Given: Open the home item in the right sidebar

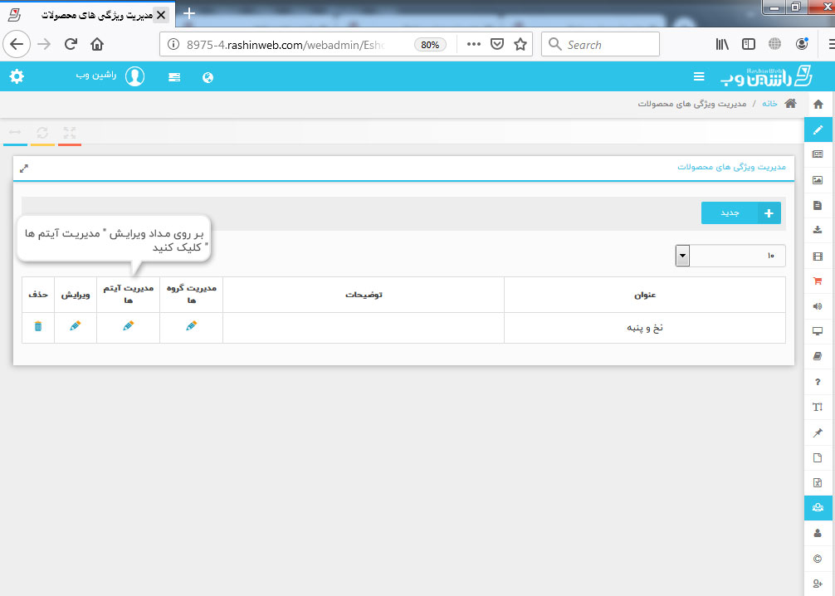Looking at the screenshot, I should coord(818,105).
